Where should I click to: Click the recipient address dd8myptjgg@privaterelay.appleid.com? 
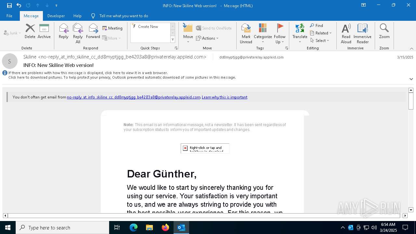coord(252,57)
